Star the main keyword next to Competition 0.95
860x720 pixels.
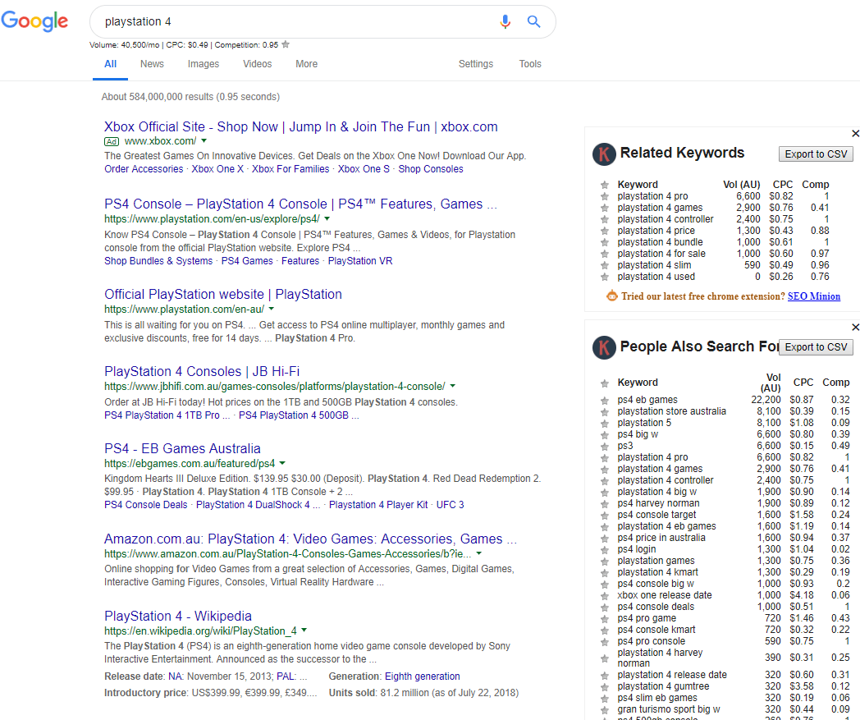[286, 44]
